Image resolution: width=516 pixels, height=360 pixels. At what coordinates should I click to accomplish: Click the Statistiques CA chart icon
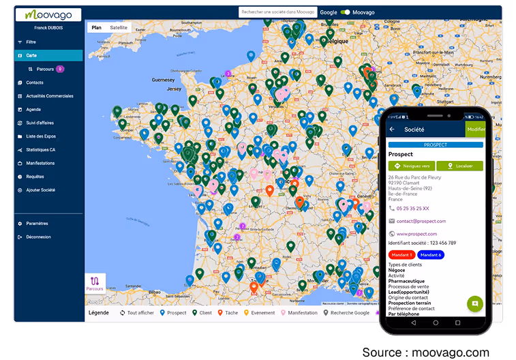[x=20, y=150]
